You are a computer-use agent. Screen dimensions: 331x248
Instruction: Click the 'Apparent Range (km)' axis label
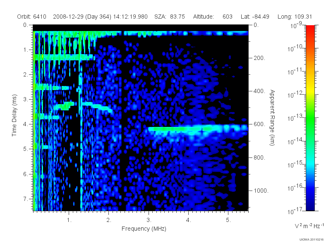272,117
